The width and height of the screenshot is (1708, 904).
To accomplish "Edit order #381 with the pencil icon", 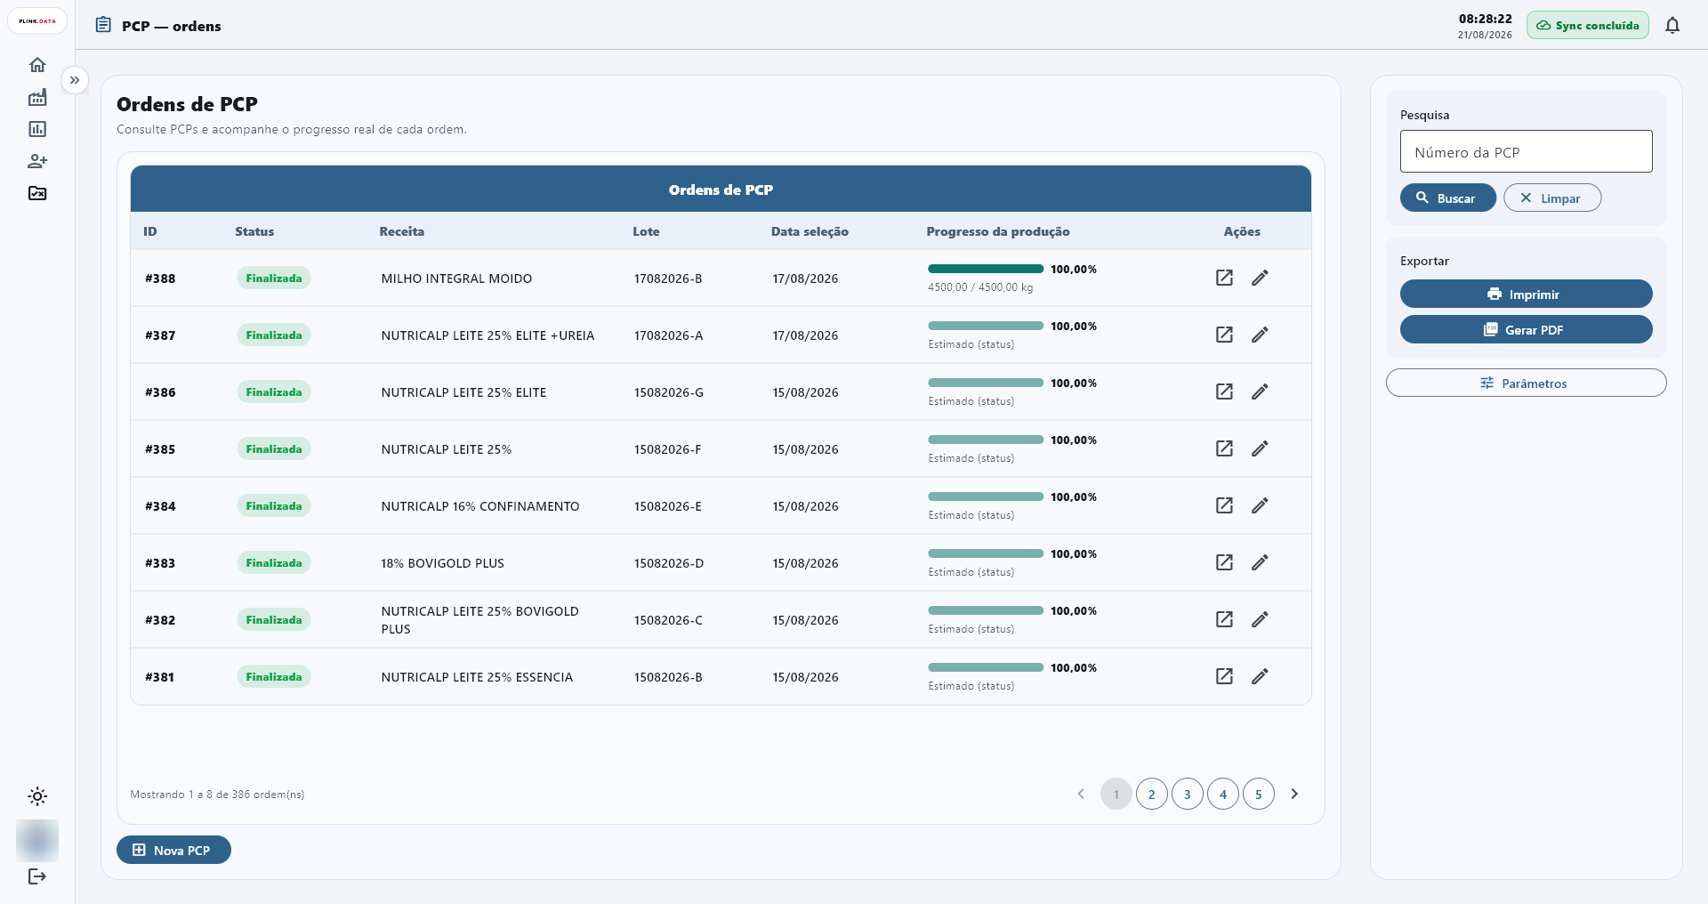I will point(1260,676).
